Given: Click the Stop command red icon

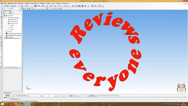Looking at the screenshot, I should pos(6,95).
